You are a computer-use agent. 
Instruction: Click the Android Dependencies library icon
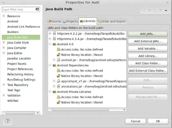(54, 65)
